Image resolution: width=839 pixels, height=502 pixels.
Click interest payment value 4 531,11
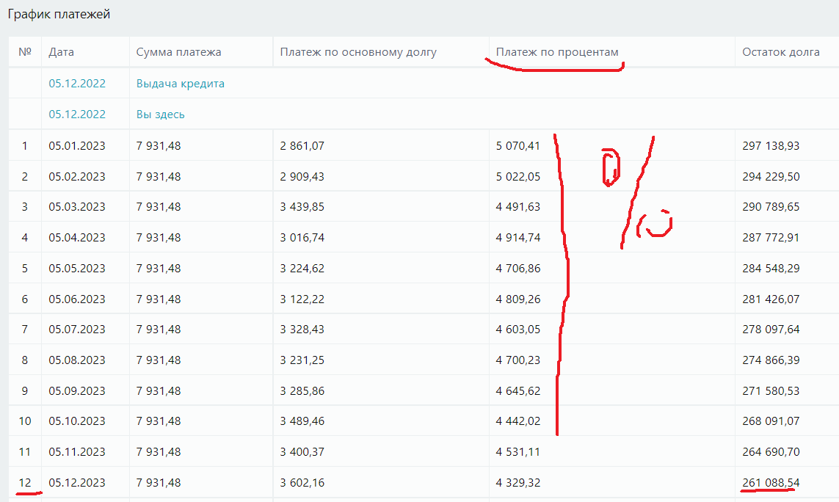point(518,451)
